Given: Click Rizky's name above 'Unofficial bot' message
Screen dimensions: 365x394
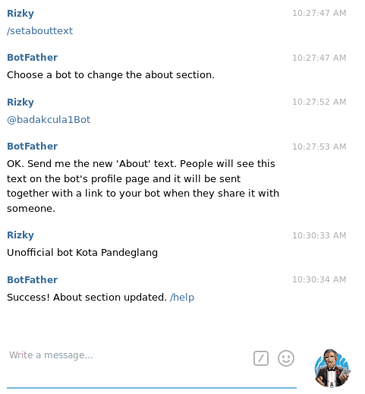Looking at the screenshot, I should pyautogui.click(x=20, y=235).
